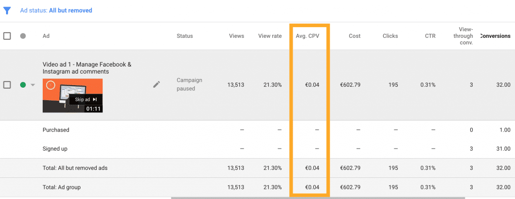Open the Video ad 1 title link
Viewport: 515px width, 199px height.
pos(87,68)
